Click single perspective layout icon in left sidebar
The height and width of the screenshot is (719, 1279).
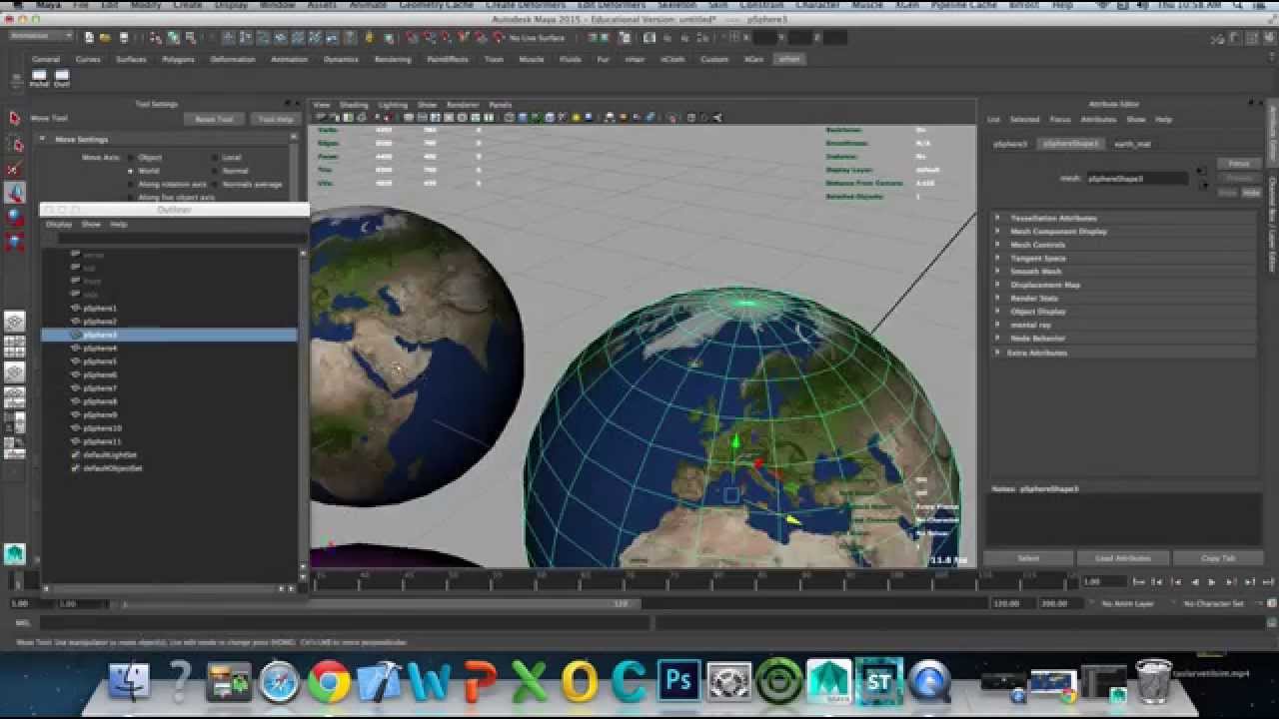pyautogui.click(x=15, y=322)
